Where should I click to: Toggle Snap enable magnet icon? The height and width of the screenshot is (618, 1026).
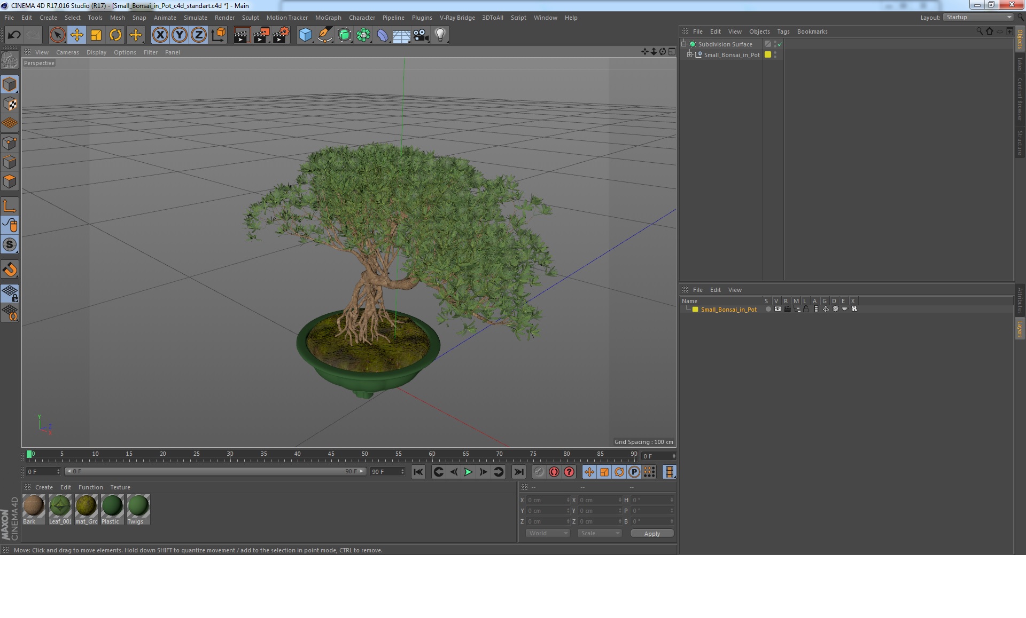(x=10, y=269)
